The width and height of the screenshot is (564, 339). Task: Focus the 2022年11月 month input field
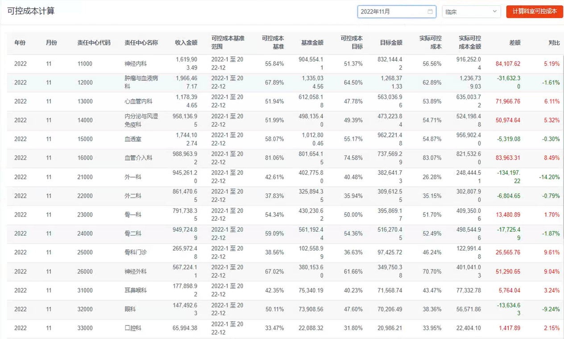click(392, 12)
